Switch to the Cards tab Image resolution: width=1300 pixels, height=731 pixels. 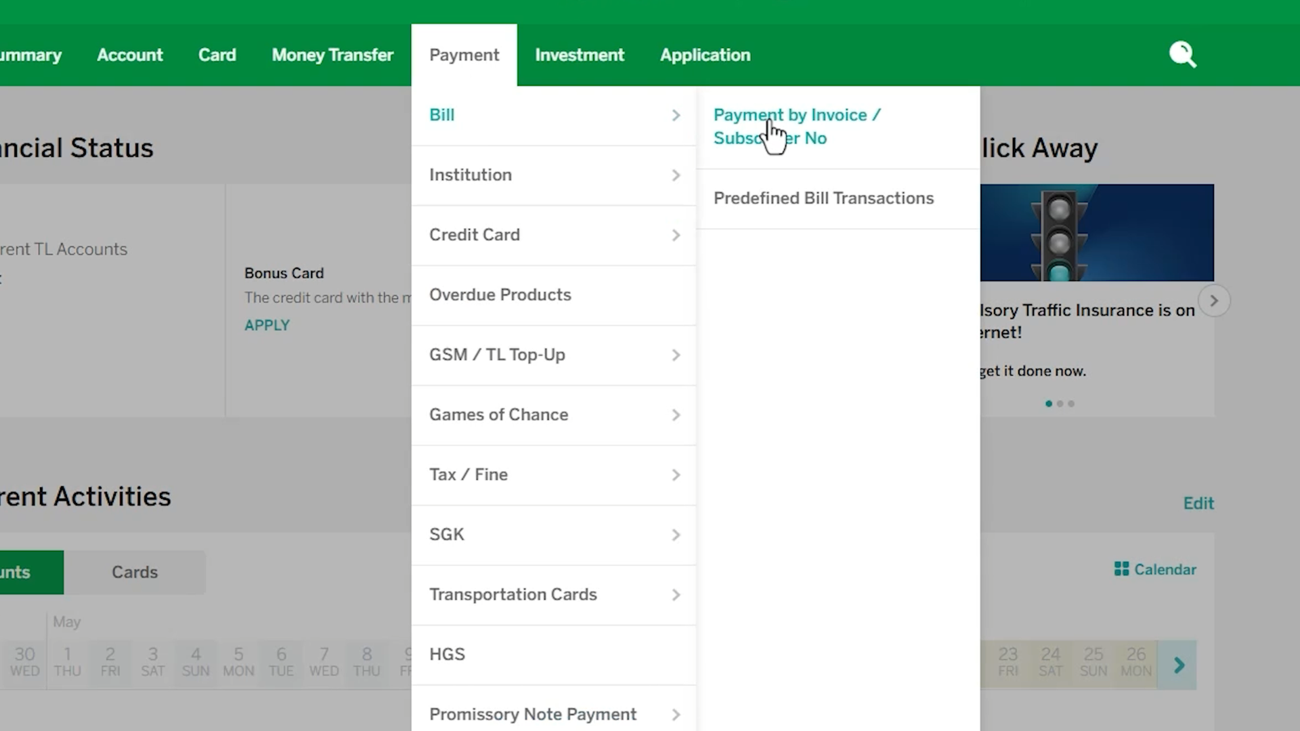tap(135, 573)
